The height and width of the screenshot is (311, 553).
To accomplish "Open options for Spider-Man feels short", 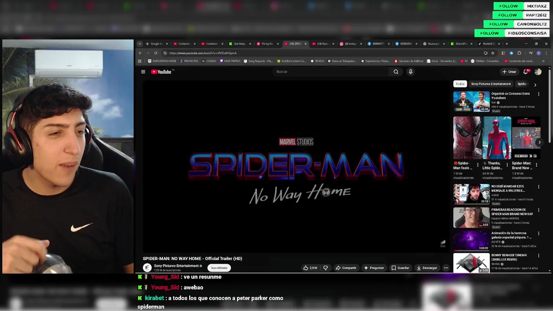I will [x=477, y=165].
